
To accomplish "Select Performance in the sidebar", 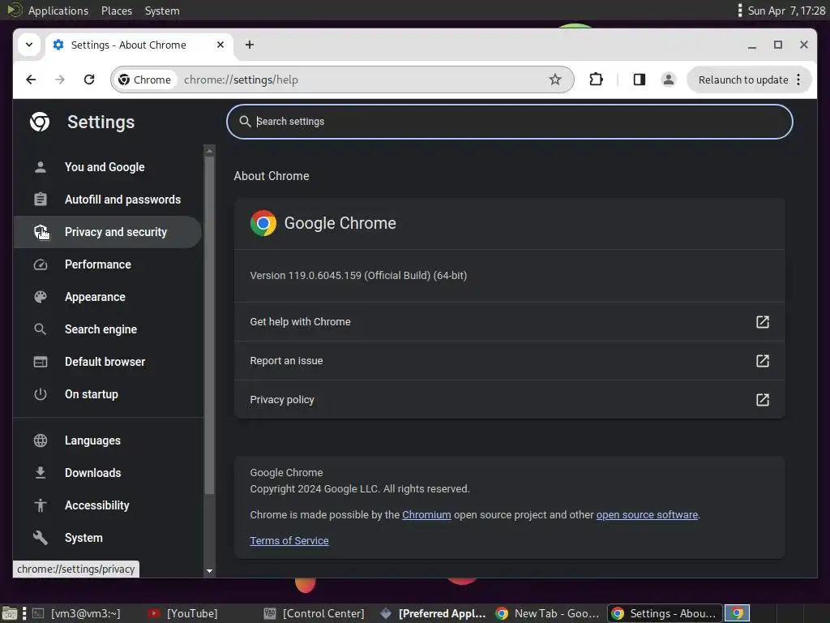I will [x=108, y=264].
